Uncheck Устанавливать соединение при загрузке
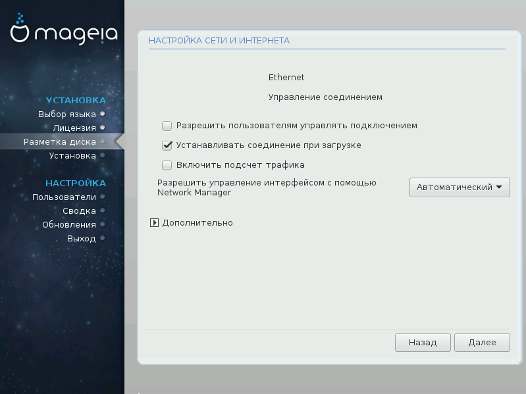 pos(167,145)
